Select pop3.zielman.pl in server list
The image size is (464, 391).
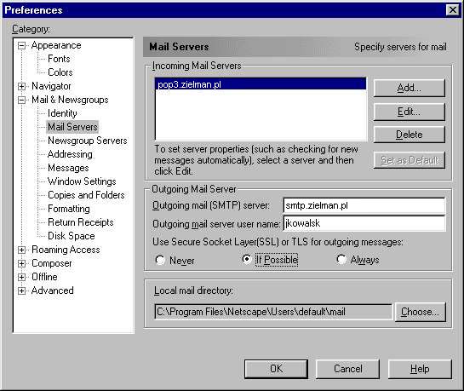pyautogui.click(x=261, y=84)
